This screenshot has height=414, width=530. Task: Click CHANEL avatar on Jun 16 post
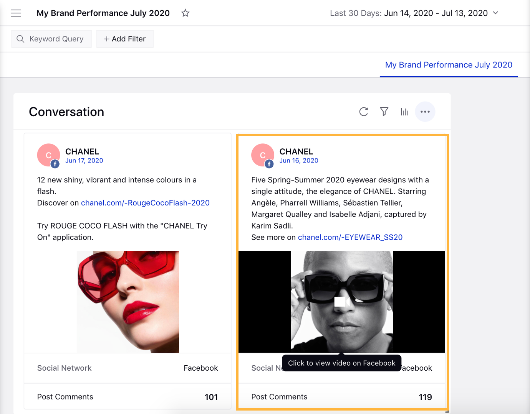click(x=263, y=155)
